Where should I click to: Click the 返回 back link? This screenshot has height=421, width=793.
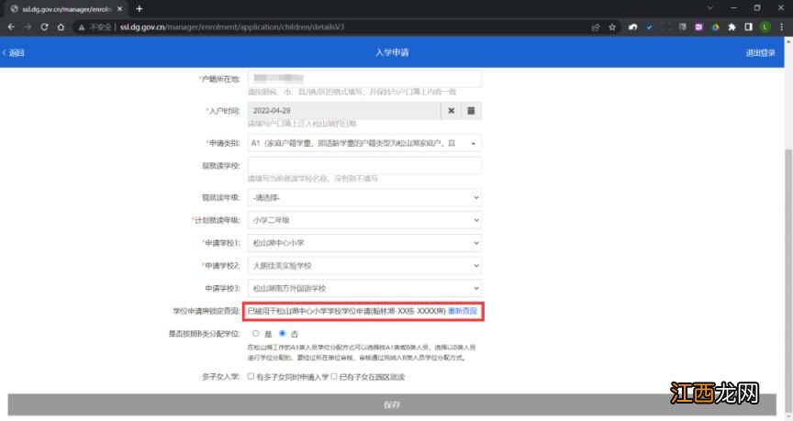14,52
